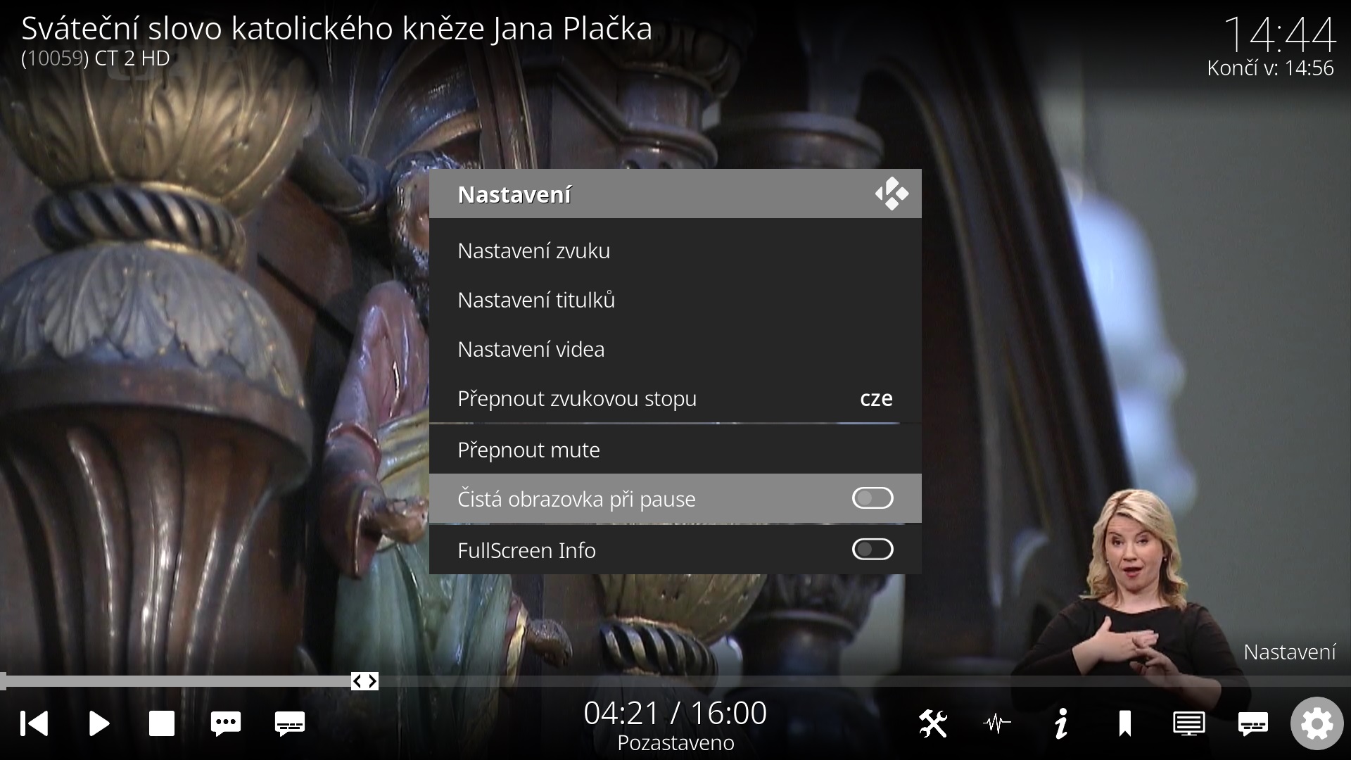Click the TV screen guide icon
The width and height of the screenshot is (1351, 760).
1188,723
